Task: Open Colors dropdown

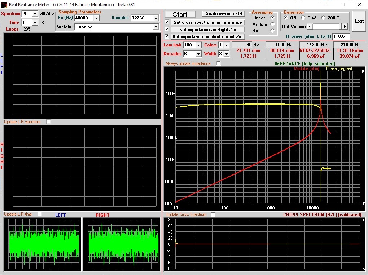Action: [x=226, y=45]
